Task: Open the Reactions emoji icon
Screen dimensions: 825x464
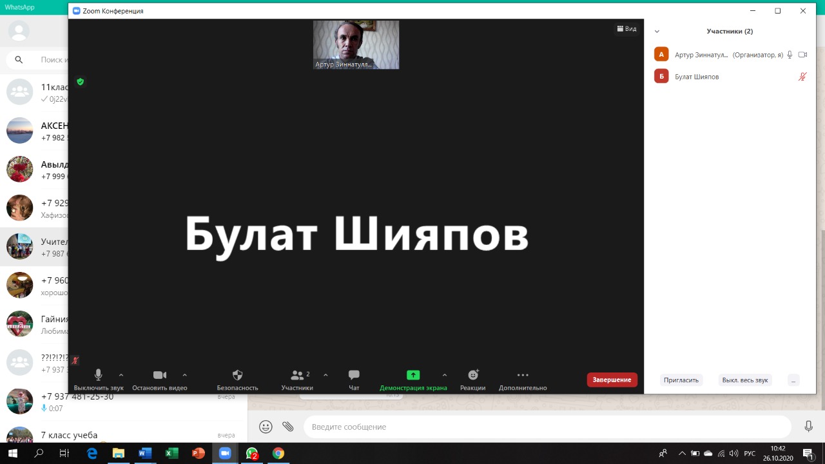Action: (x=473, y=375)
